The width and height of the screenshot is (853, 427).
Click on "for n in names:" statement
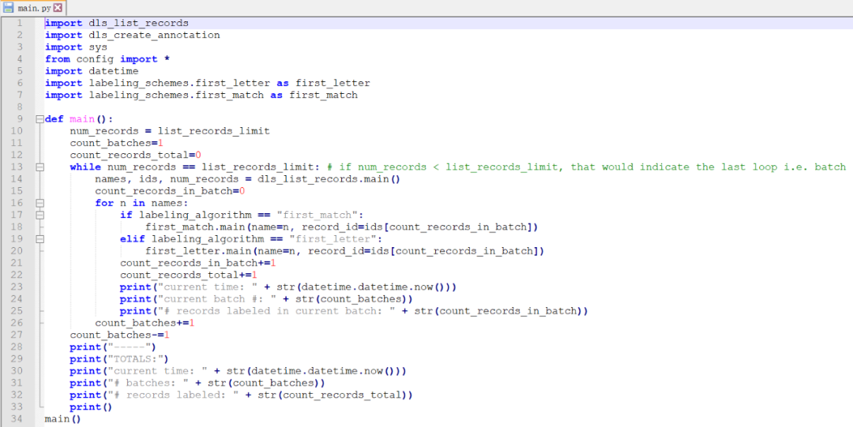(141, 203)
